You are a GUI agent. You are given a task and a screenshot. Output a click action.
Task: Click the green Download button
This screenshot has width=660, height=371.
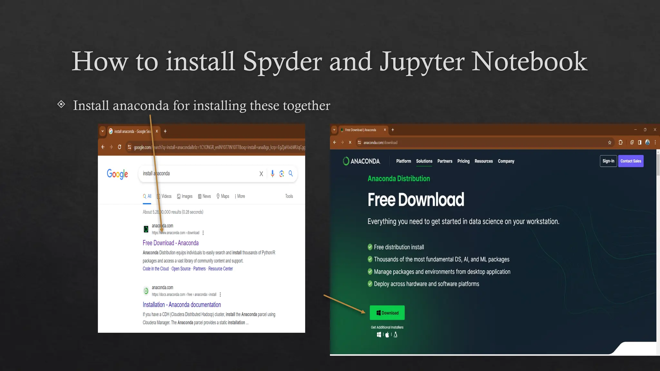point(387,313)
